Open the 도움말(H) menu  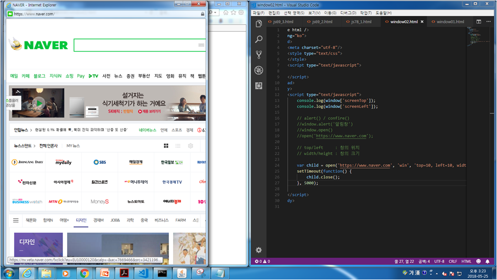pyautogui.click(x=384, y=13)
